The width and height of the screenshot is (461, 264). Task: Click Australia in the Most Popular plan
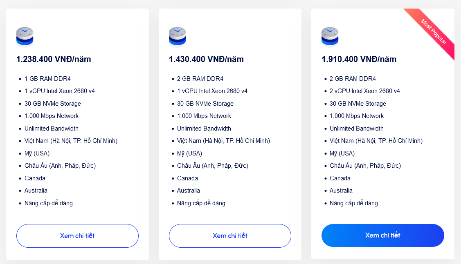(x=341, y=191)
